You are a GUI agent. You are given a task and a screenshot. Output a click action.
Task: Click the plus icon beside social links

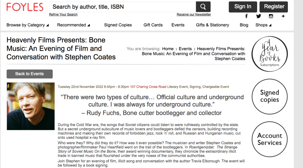(x=283, y=16)
